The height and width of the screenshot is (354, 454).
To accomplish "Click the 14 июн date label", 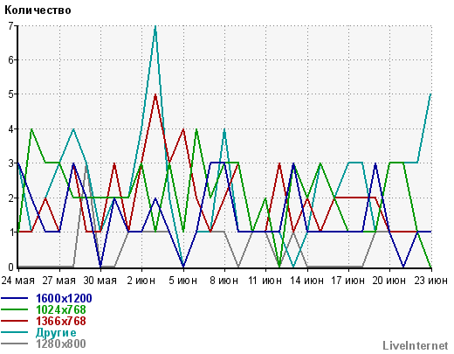I will click(306, 281).
